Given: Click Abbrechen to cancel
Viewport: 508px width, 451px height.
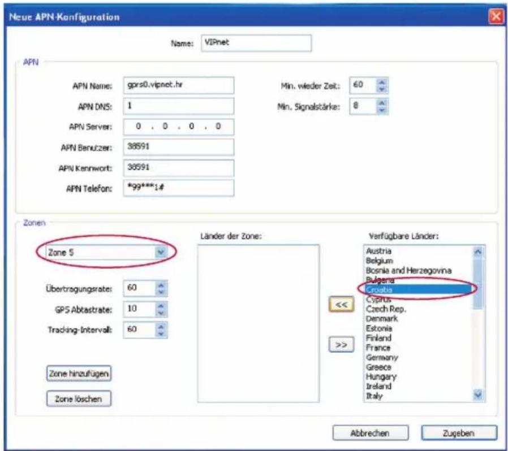Looking at the screenshot, I should click(x=371, y=433).
